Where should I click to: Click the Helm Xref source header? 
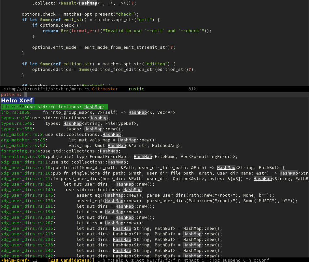point(17,101)
